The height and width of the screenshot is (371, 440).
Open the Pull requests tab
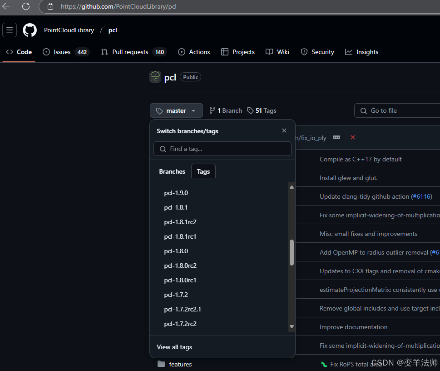tap(134, 52)
